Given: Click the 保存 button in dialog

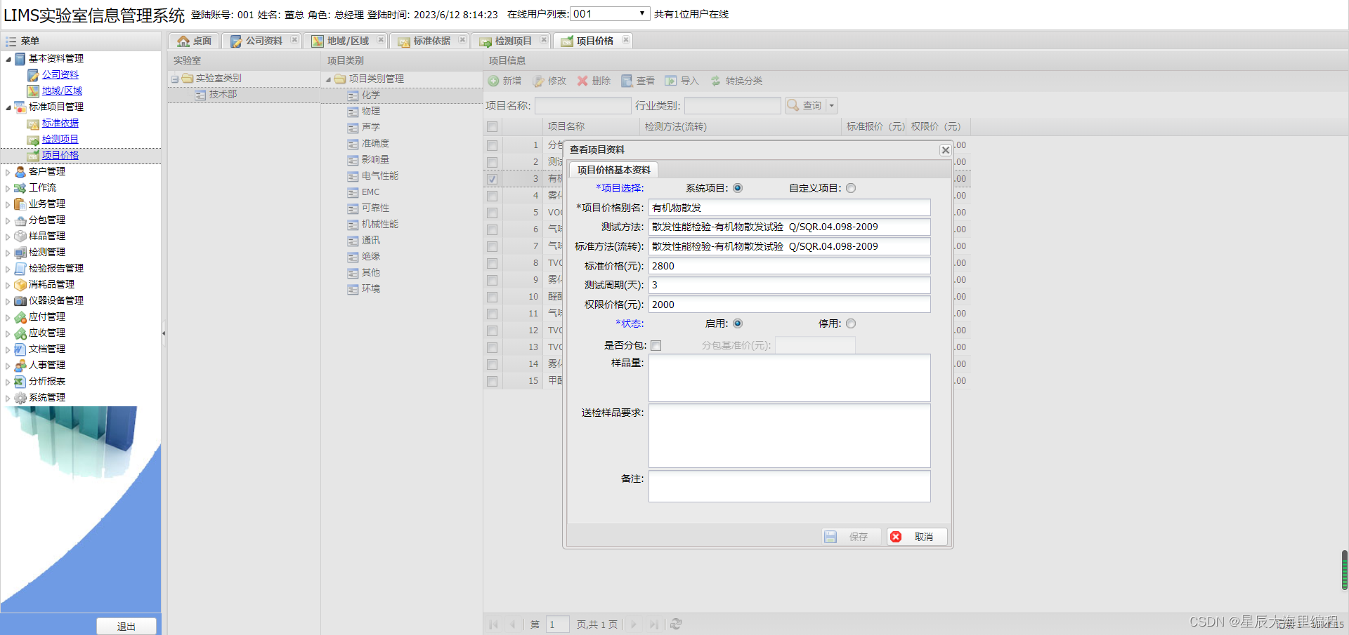Looking at the screenshot, I should coord(852,537).
